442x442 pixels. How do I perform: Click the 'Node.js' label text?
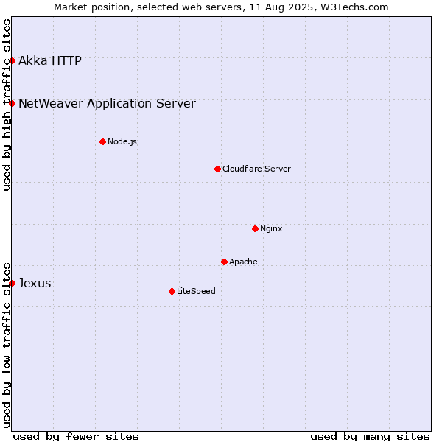(122, 141)
